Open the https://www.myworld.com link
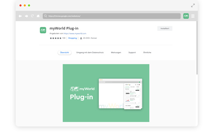213x133 pixels. pos(75,33)
